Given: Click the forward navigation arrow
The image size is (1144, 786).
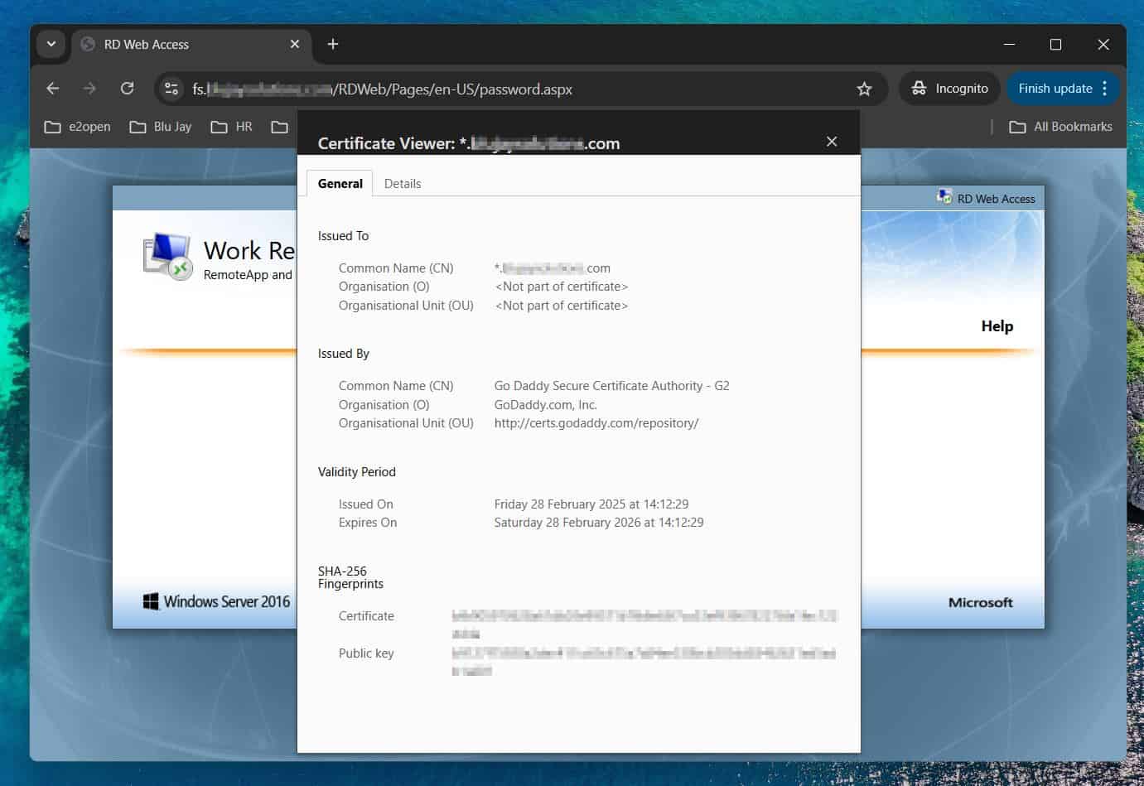Looking at the screenshot, I should point(89,89).
